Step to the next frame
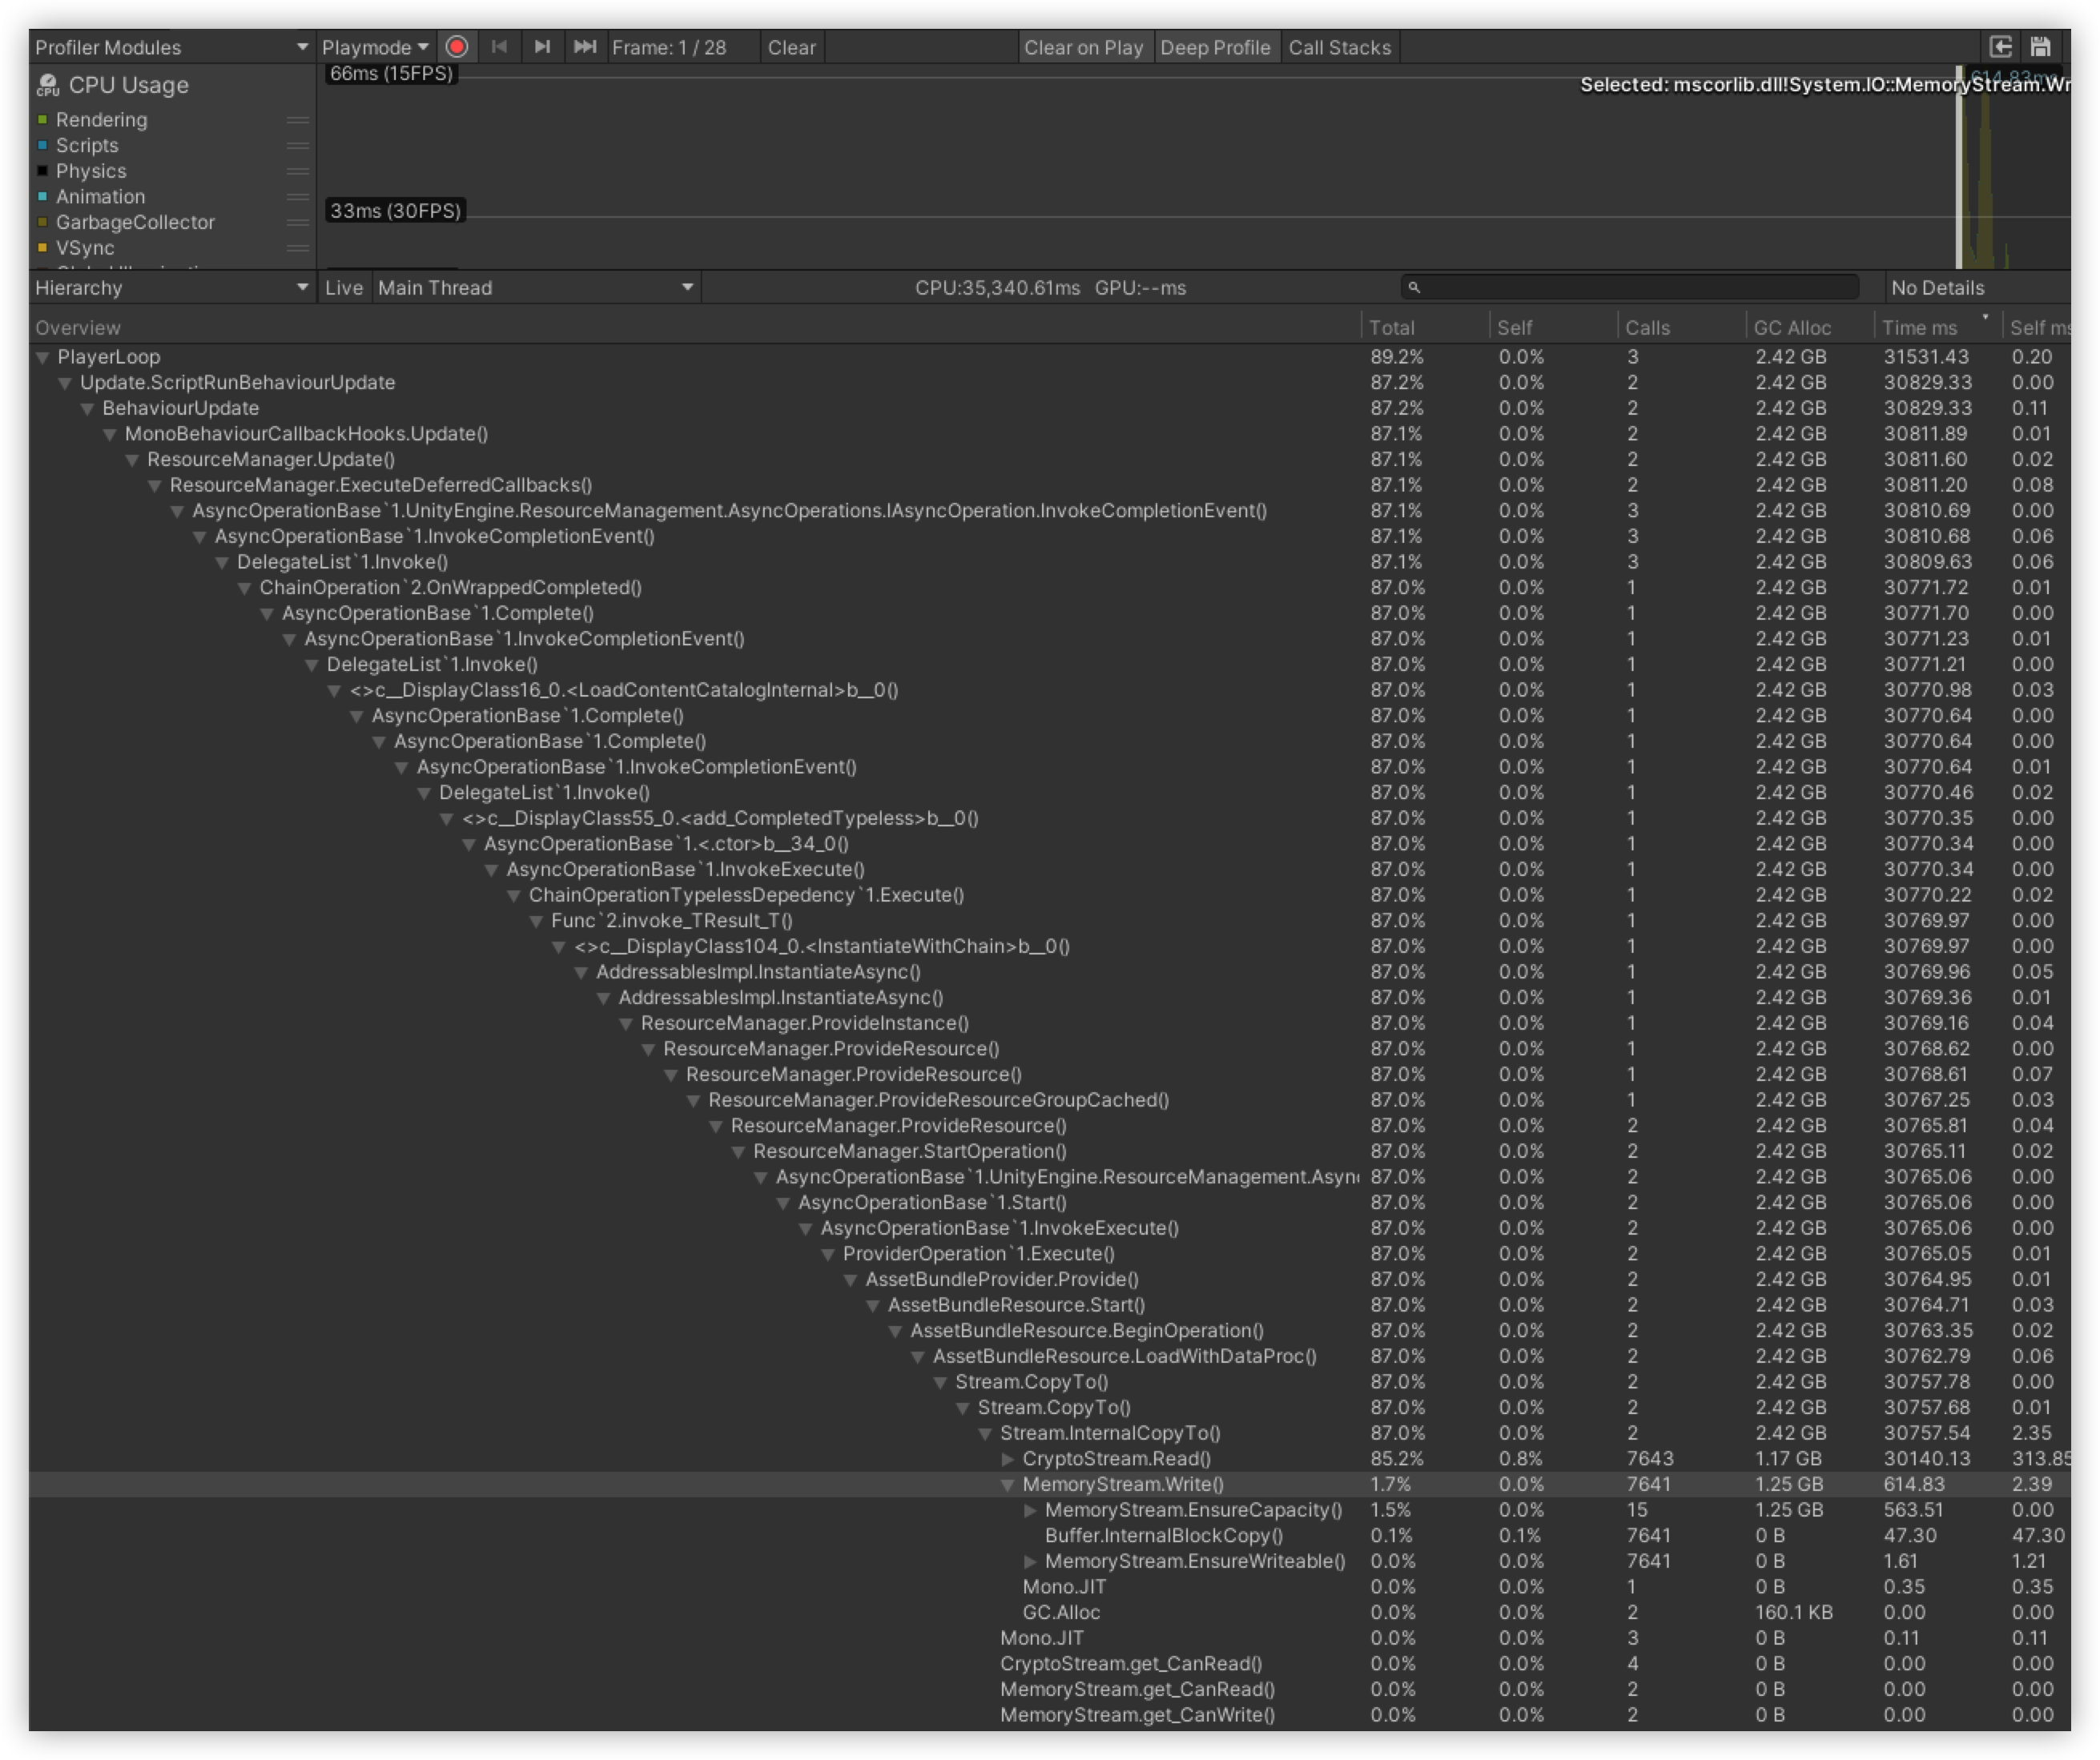2100x1760 pixels. pos(542,47)
